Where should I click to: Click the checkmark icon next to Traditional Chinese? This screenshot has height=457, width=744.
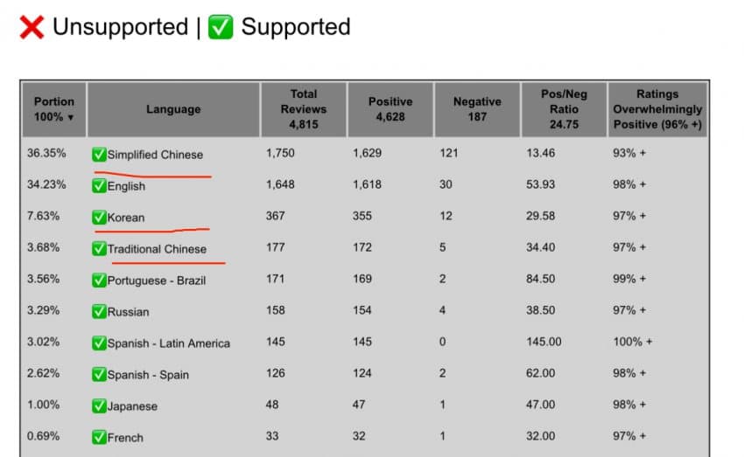pyautogui.click(x=99, y=249)
